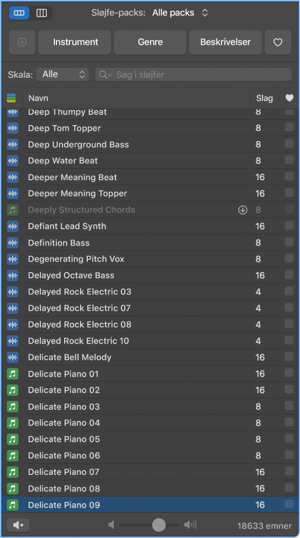Click green icon of Delicate Piano 01

(13, 374)
